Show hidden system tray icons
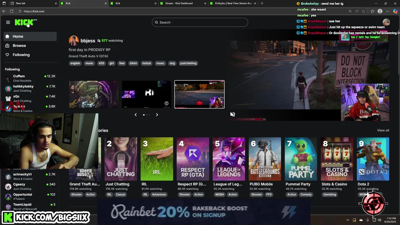Viewport: 400px width, 225px height. tap(347, 220)
